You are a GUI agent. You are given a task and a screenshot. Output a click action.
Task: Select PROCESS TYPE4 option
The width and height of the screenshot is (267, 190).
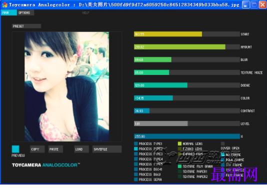[x=148, y=159]
